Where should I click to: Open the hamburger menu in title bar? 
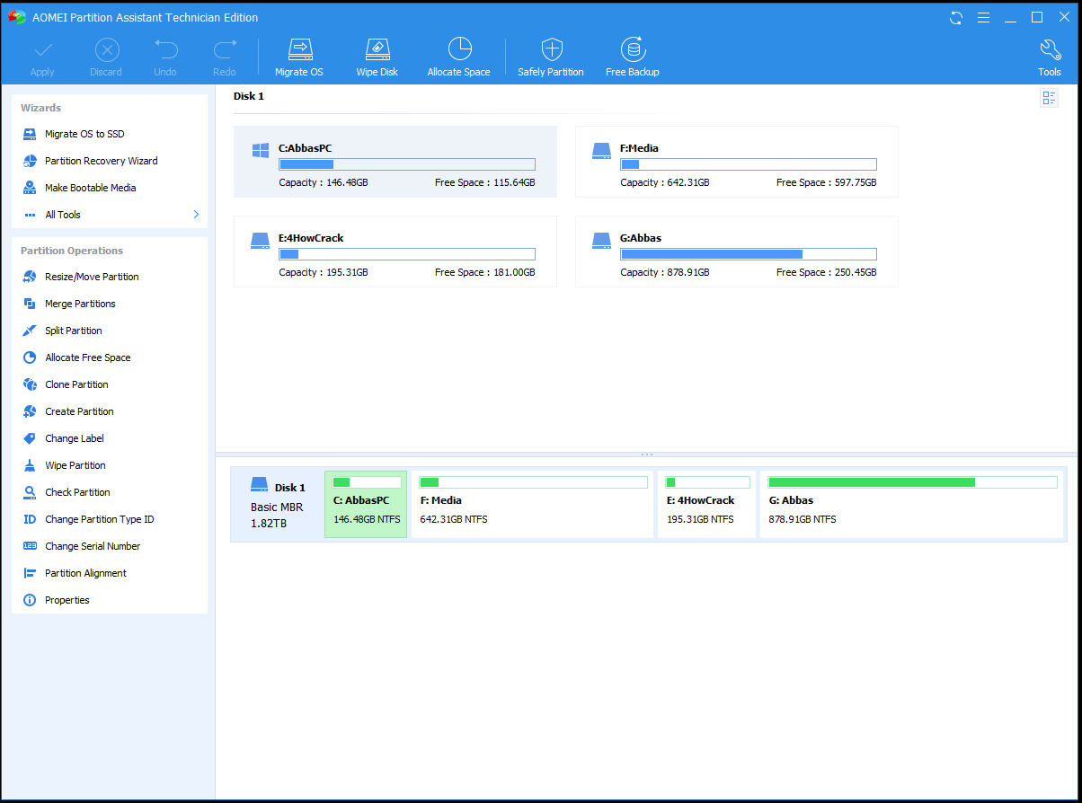tap(983, 17)
